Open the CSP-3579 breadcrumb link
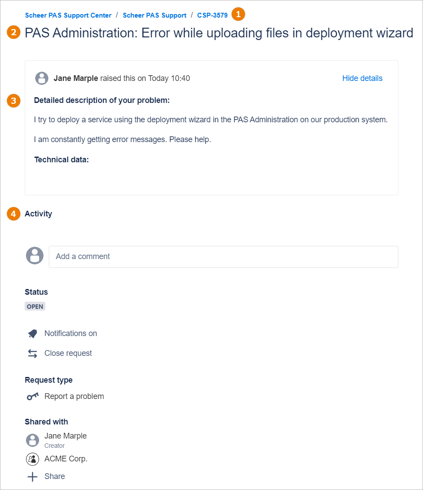Viewport: 423px width, 490px height. pos(212,15)
